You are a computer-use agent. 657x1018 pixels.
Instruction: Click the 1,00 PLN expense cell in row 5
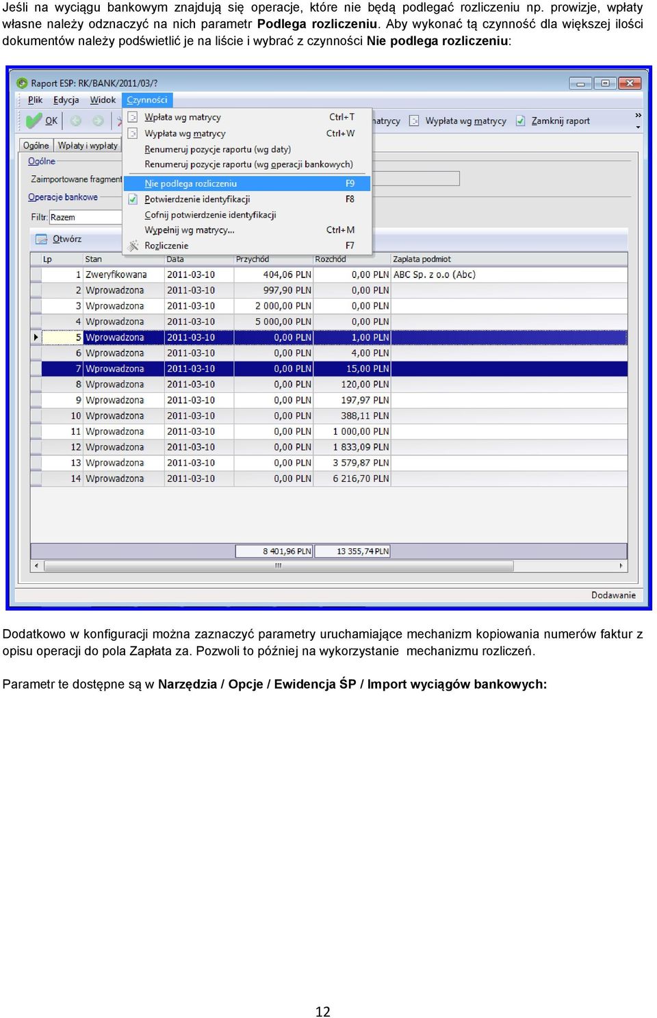352,338
